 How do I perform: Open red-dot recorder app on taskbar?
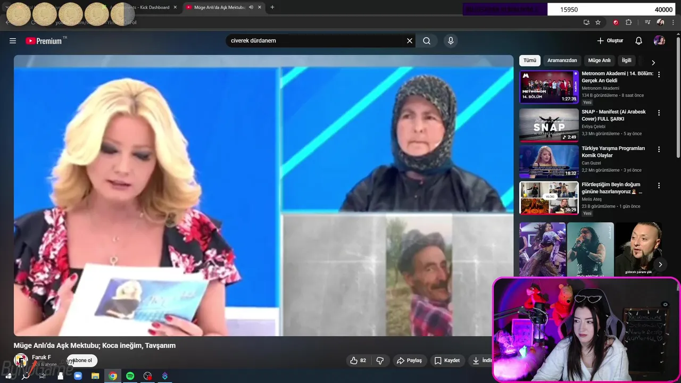[148, 376]
